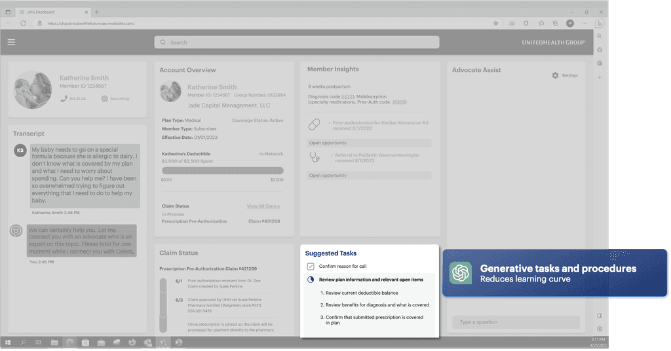Click the sidebar search magnifier icon
This screenshot has width=671, height=351.
click(x=600, y=36)
